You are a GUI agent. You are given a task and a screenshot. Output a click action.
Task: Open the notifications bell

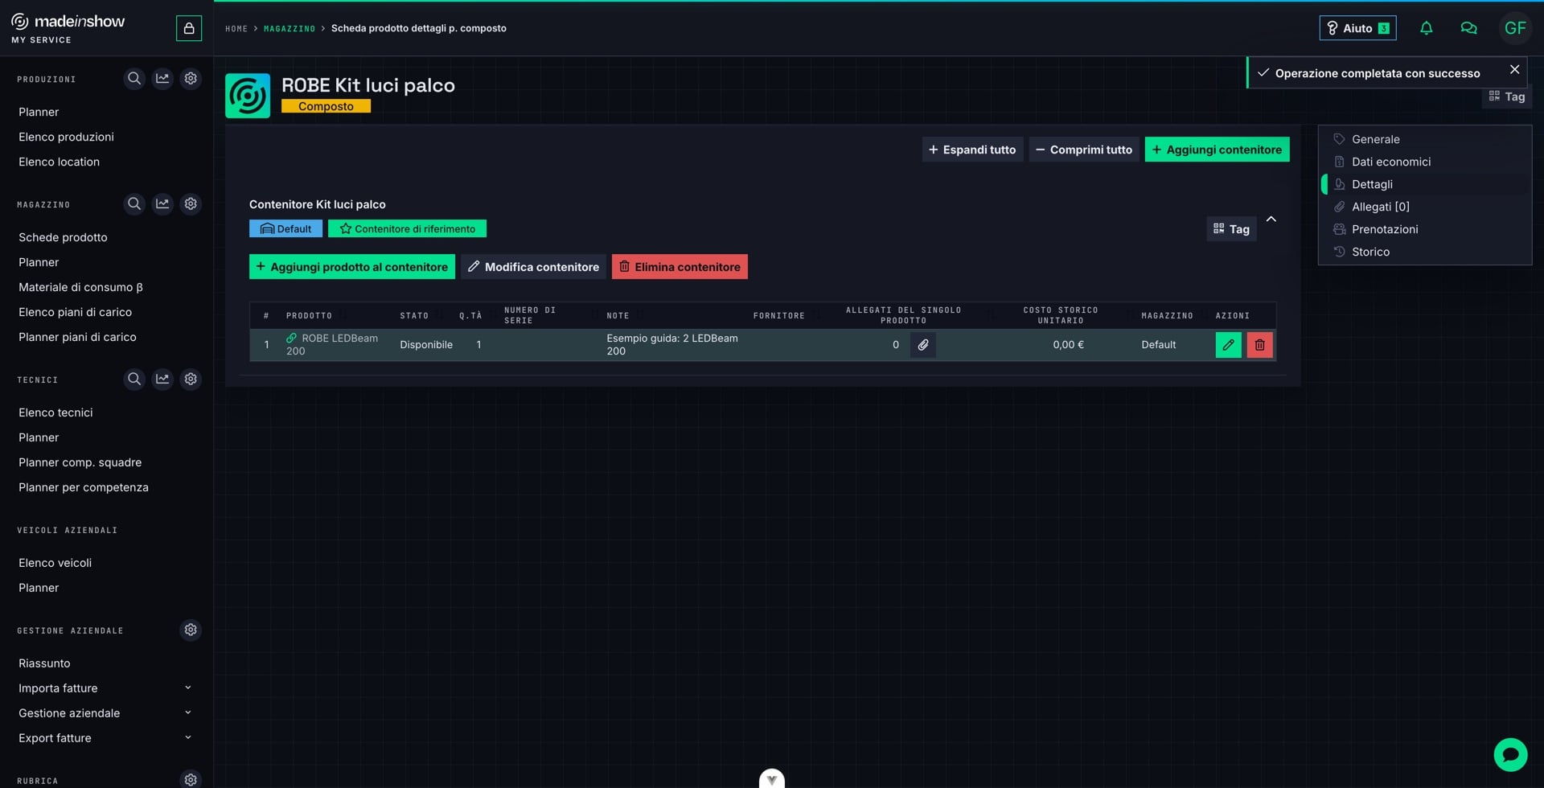click(1426, 28)
